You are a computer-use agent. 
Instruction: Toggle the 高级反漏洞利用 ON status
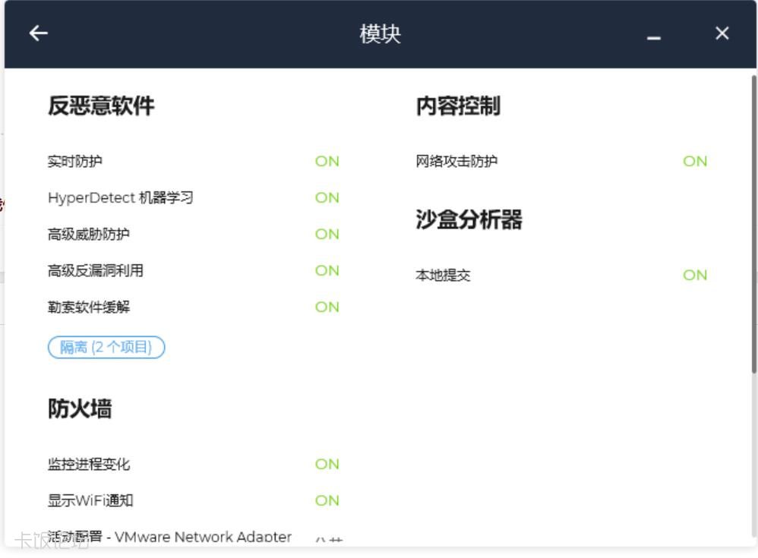point(327,270)
